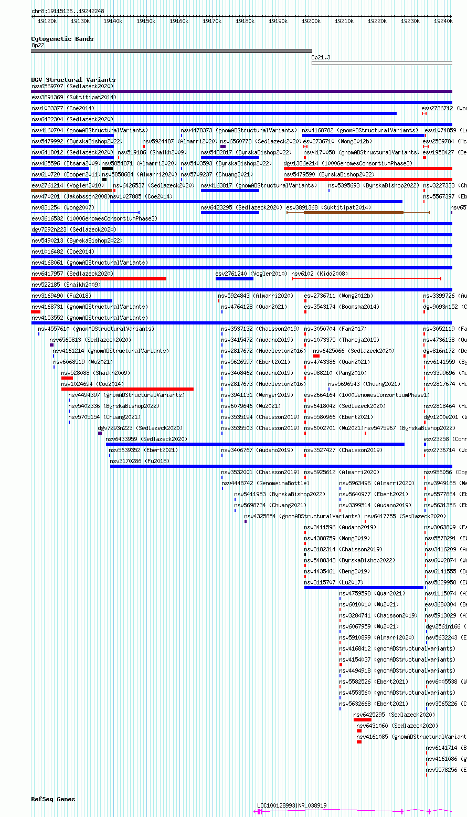Open the DGV Structural Variants track heading

[x=73, y=80]
